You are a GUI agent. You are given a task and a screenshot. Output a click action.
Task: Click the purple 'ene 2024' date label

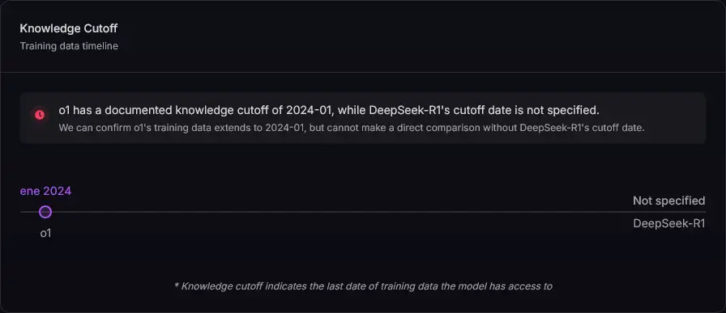45,191
